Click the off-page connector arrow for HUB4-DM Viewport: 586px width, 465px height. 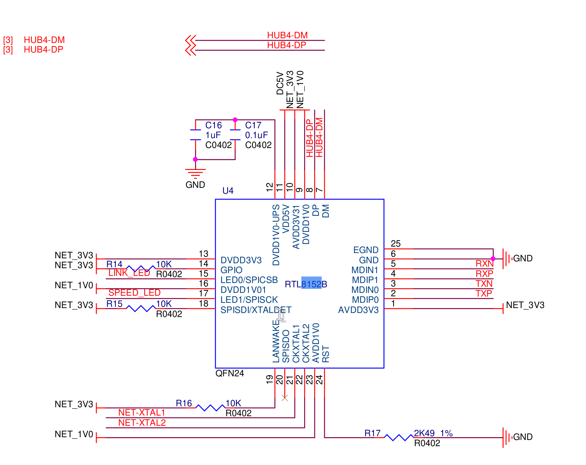point(190,40)
